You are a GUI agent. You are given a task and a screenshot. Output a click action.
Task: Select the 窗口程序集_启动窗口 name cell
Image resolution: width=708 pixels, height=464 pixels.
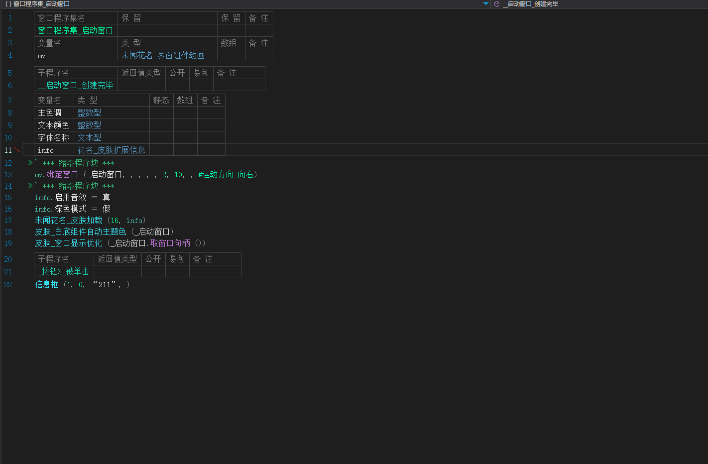click(x=76, y=30)
